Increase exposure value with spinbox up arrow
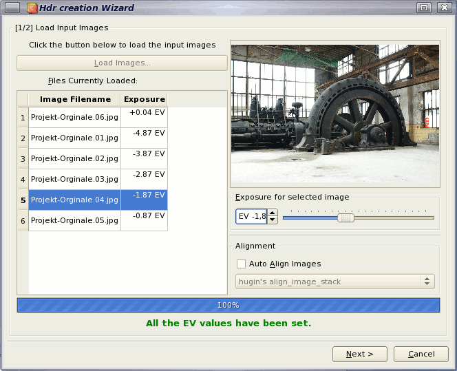 [273, 213]
